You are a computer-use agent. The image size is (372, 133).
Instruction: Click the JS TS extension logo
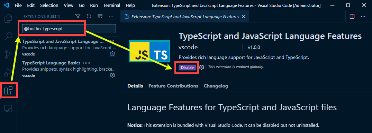[x=149, y=51]
